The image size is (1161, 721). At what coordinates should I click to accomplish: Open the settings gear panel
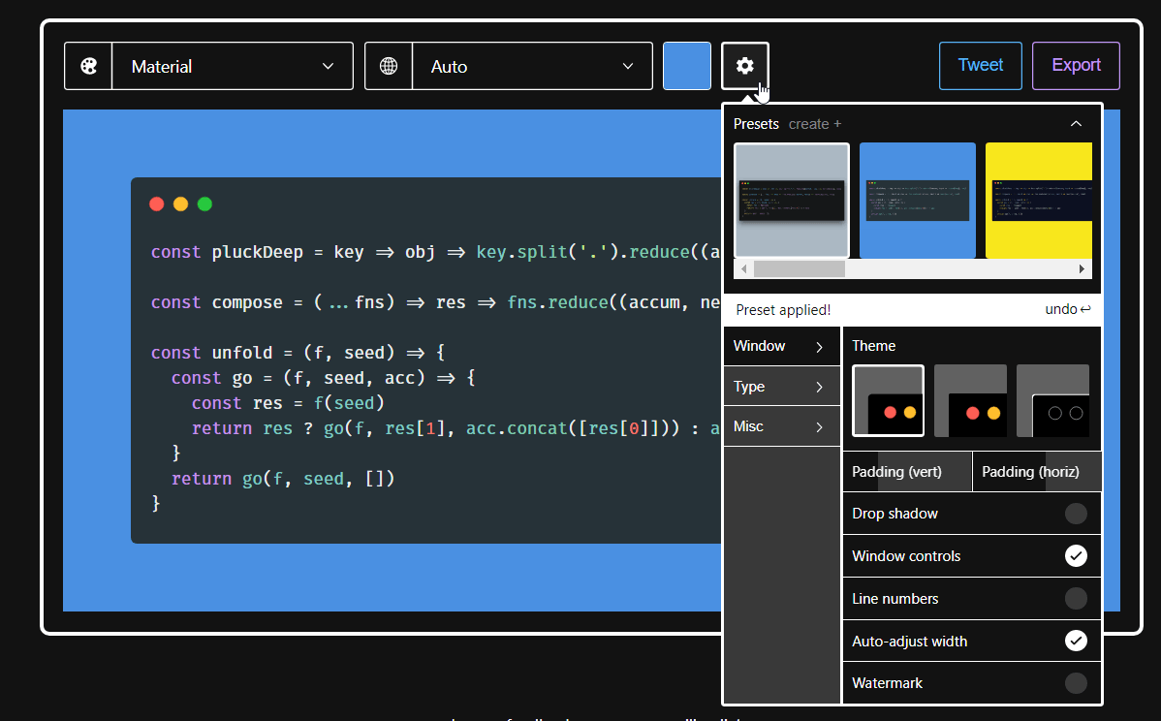click(744, 65)
